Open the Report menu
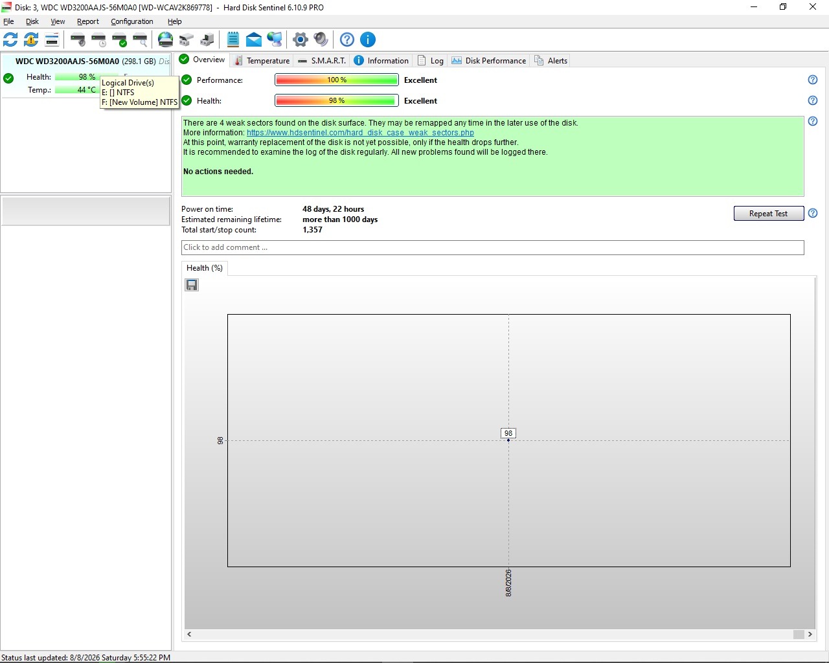829x663 pixels. 88,21
